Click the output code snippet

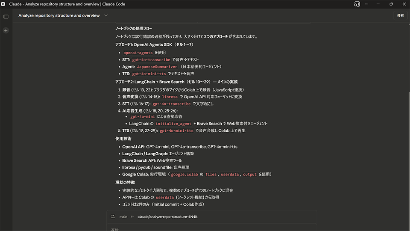coord(250,175)
